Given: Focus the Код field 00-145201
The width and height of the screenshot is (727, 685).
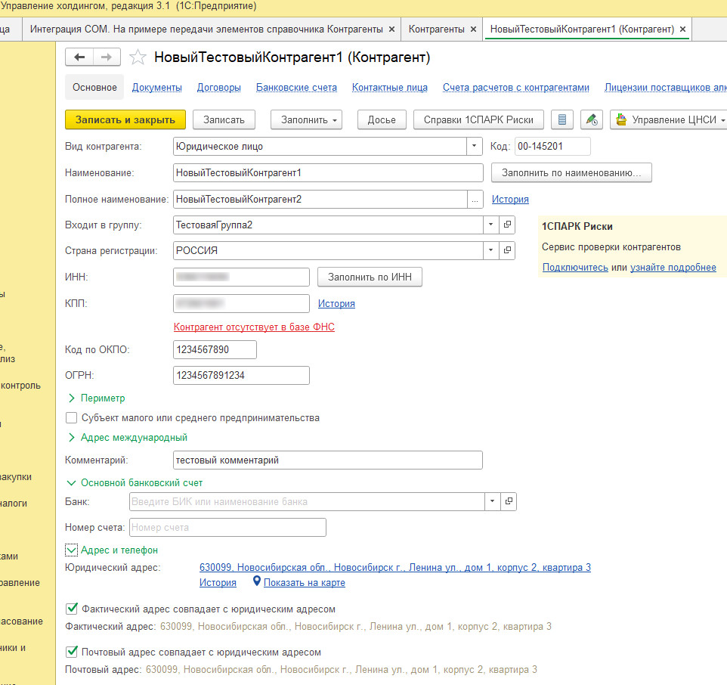Looking at the screenshot, I should pos(552,146).
